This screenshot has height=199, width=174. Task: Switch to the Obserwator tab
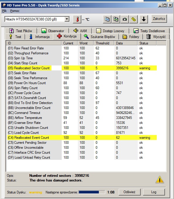click(53, 31)
